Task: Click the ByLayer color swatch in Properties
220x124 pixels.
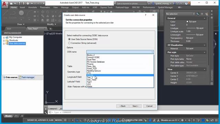Action: [187, 21]
